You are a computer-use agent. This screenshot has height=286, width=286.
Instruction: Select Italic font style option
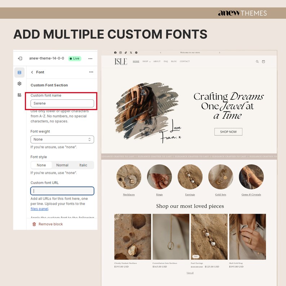pos(83,165)
